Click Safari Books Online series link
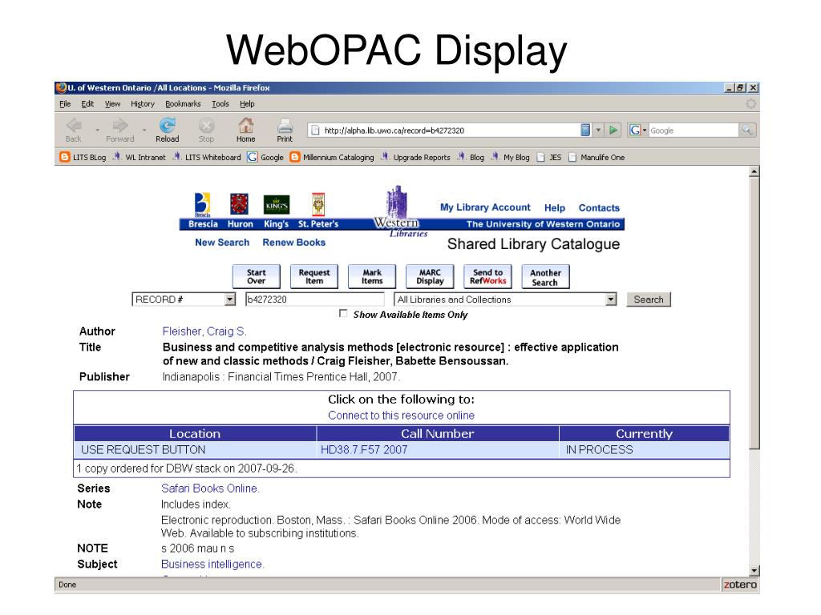Screen dimensions: 821x615 tap(210, 488)
